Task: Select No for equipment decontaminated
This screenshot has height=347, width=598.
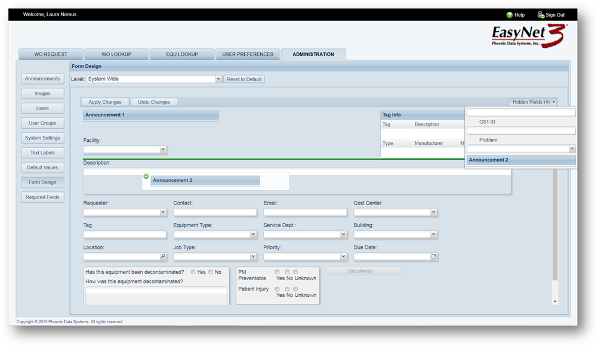Action: point(209,272)
